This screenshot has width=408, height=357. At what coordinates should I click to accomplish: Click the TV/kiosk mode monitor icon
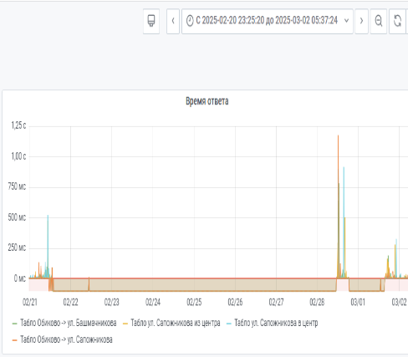[151, 21]
